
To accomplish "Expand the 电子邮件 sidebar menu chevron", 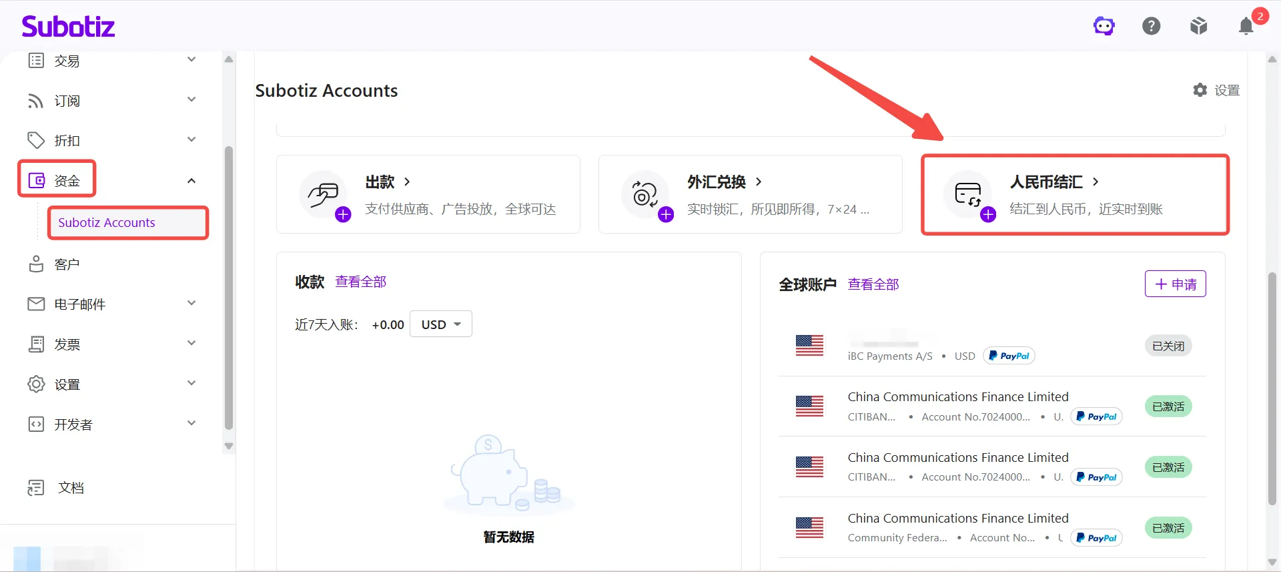I will click(x=191, y=304).
